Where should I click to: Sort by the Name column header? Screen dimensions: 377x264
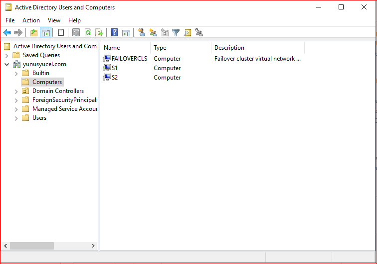(125, 48)
